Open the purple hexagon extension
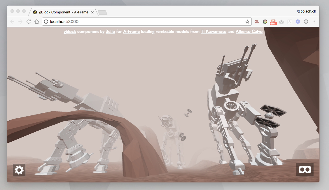The width and height of the screenshot is (329, 190). 298,22
